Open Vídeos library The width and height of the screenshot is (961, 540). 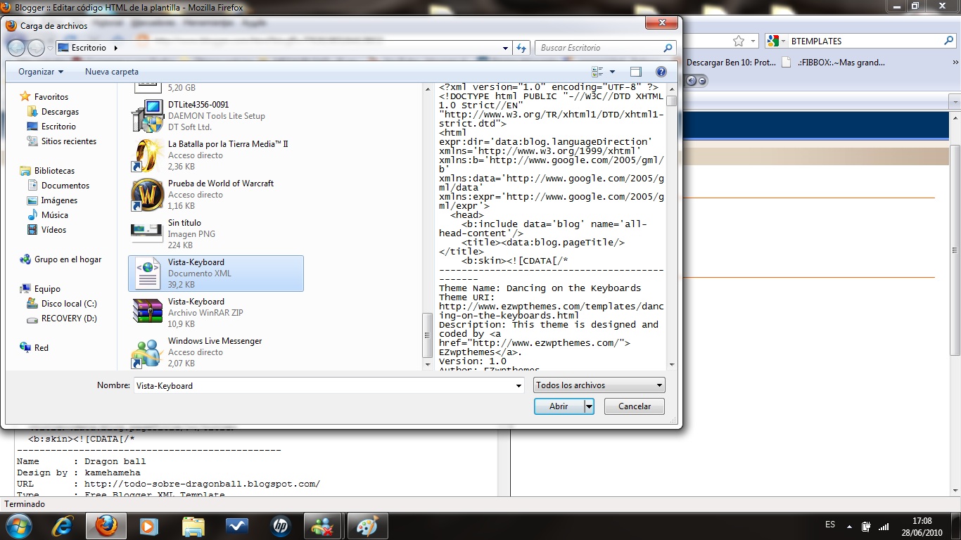click(53, 230)
